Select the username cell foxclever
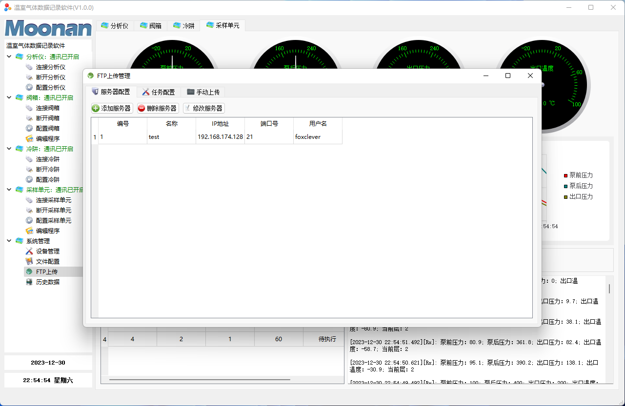Screen dimensions: 625x406 point(318,137)
